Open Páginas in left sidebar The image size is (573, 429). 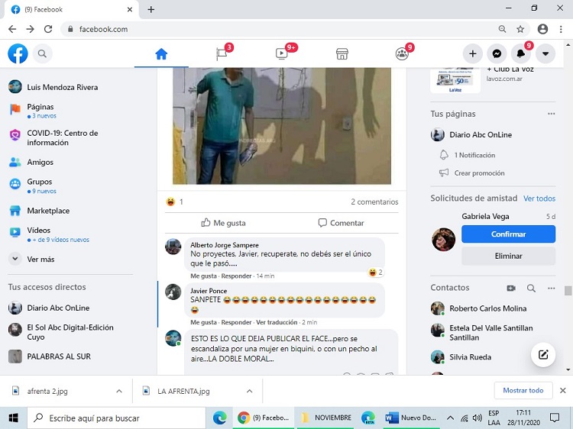(40, 111)
